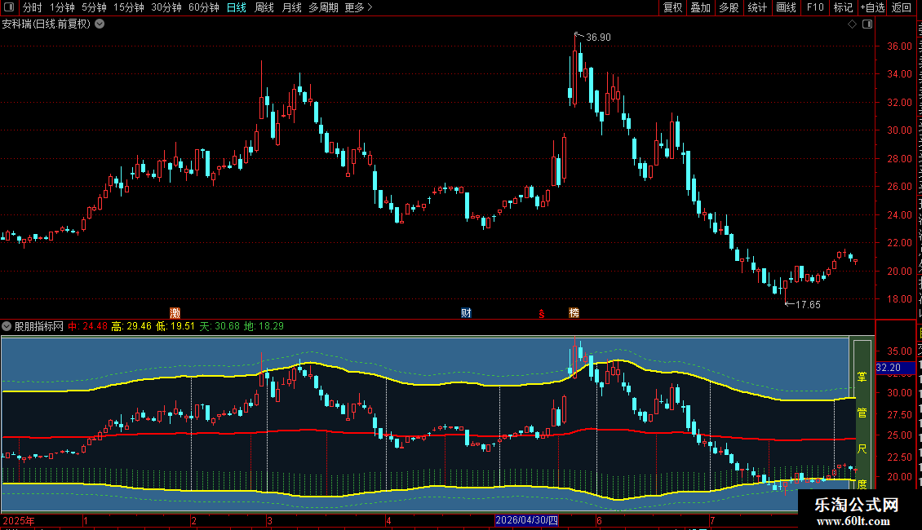Viewport: 922px width, 530px height.
Task: Click the 2025年 timeline label
Action: pyautogui.click(x=18, y=520)
